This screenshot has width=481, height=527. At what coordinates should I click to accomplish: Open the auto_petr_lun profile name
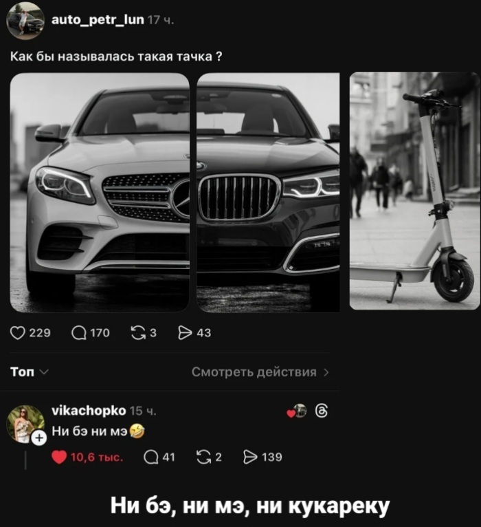[x=98, y=20]
